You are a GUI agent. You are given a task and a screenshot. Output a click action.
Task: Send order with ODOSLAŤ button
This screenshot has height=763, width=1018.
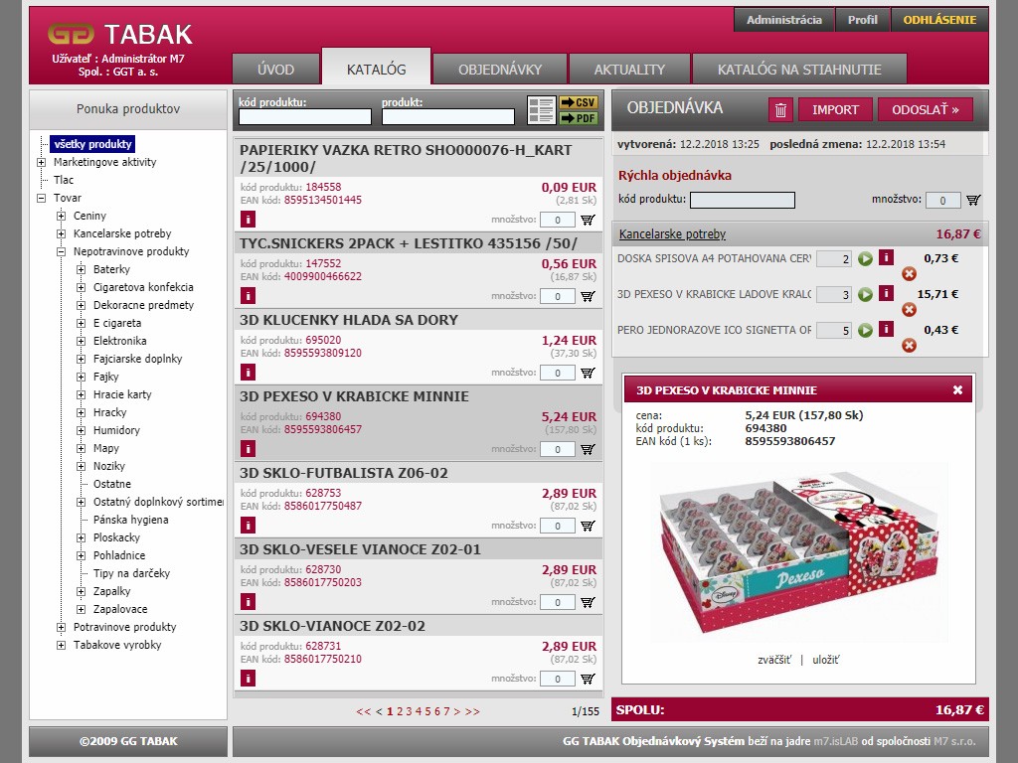(x=926, y=109)
